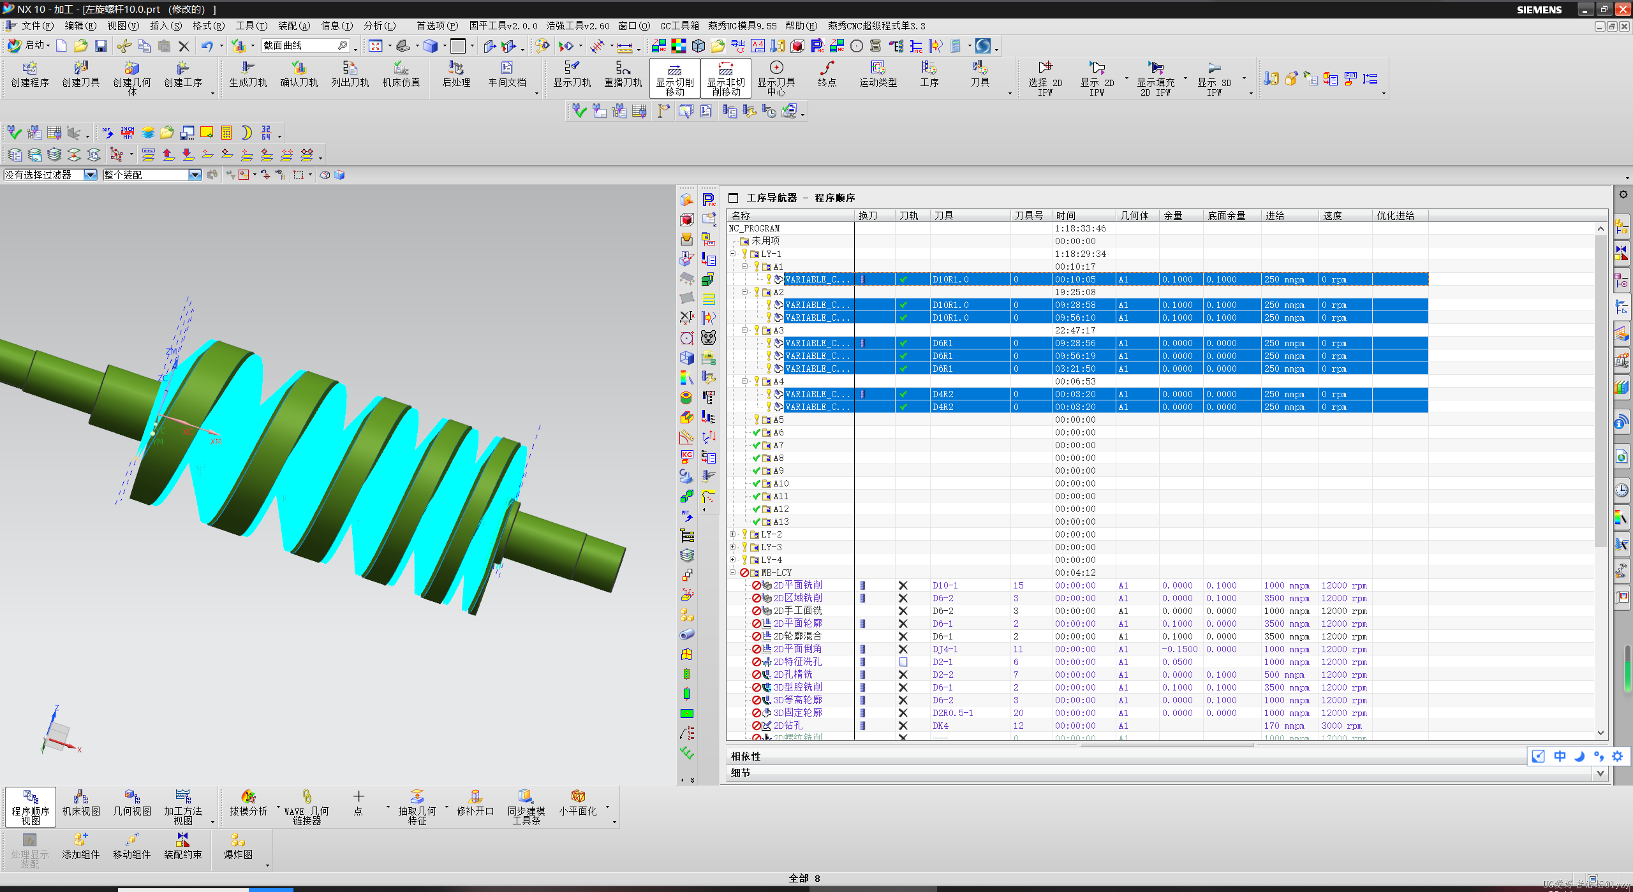Open the 没有选择过滤器 filter dropdown
Viewport: 1633px width, 892px height.
pyautogui.click(x=91, y=175)
